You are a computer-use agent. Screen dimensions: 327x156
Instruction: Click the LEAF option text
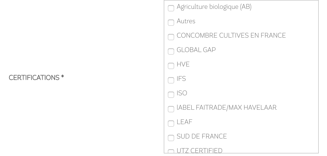[x=184, y=122]
